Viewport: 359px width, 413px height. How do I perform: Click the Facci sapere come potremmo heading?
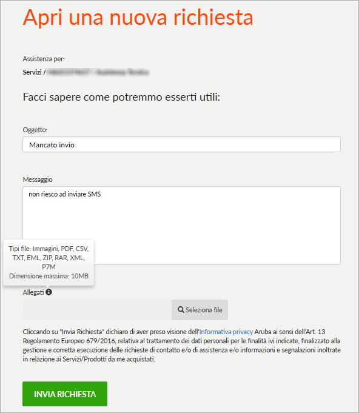(x=121, y=97)
